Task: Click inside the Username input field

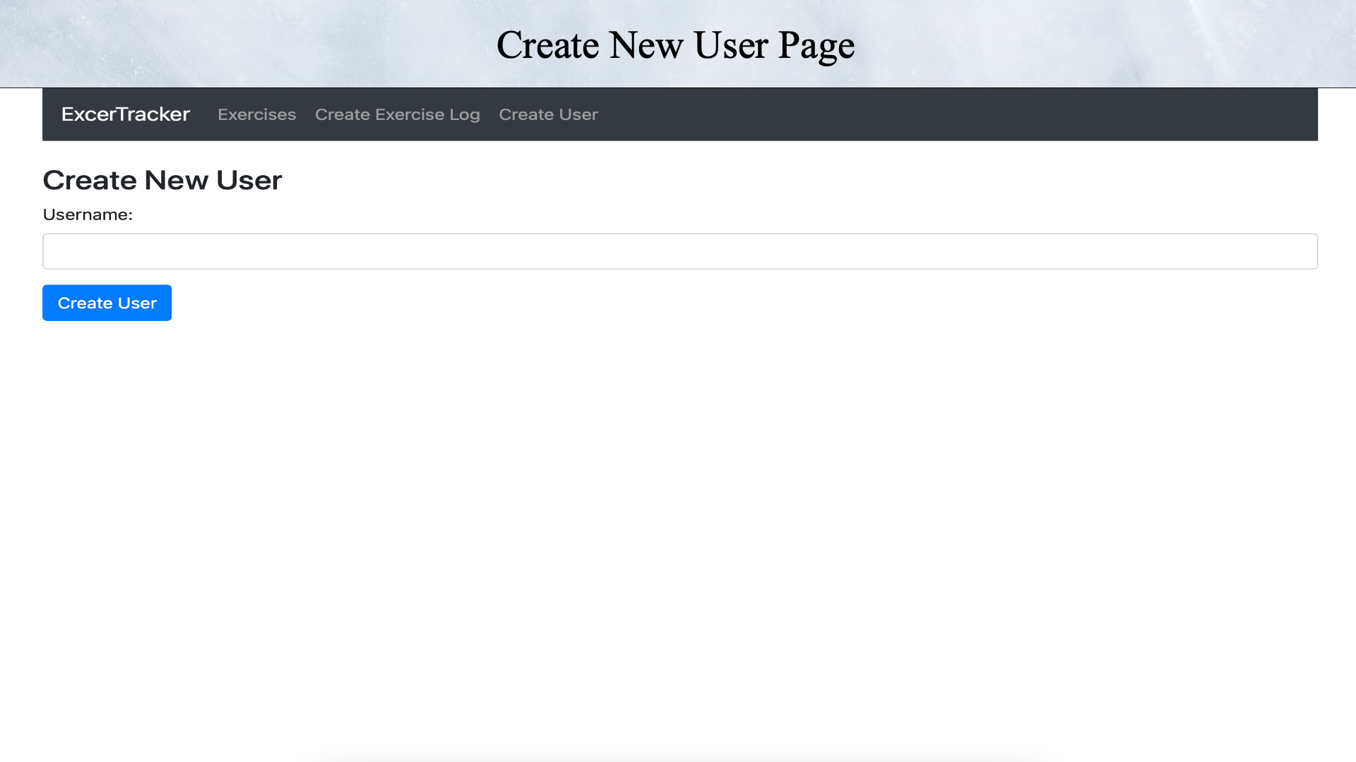Action: point(678,250)
